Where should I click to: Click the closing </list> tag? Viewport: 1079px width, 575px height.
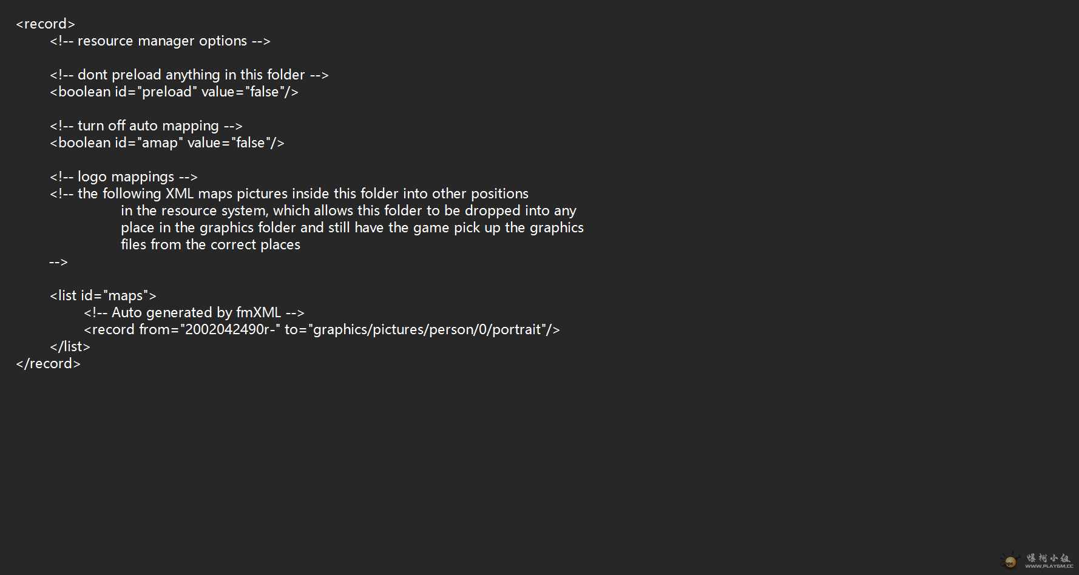click(70, 347)
